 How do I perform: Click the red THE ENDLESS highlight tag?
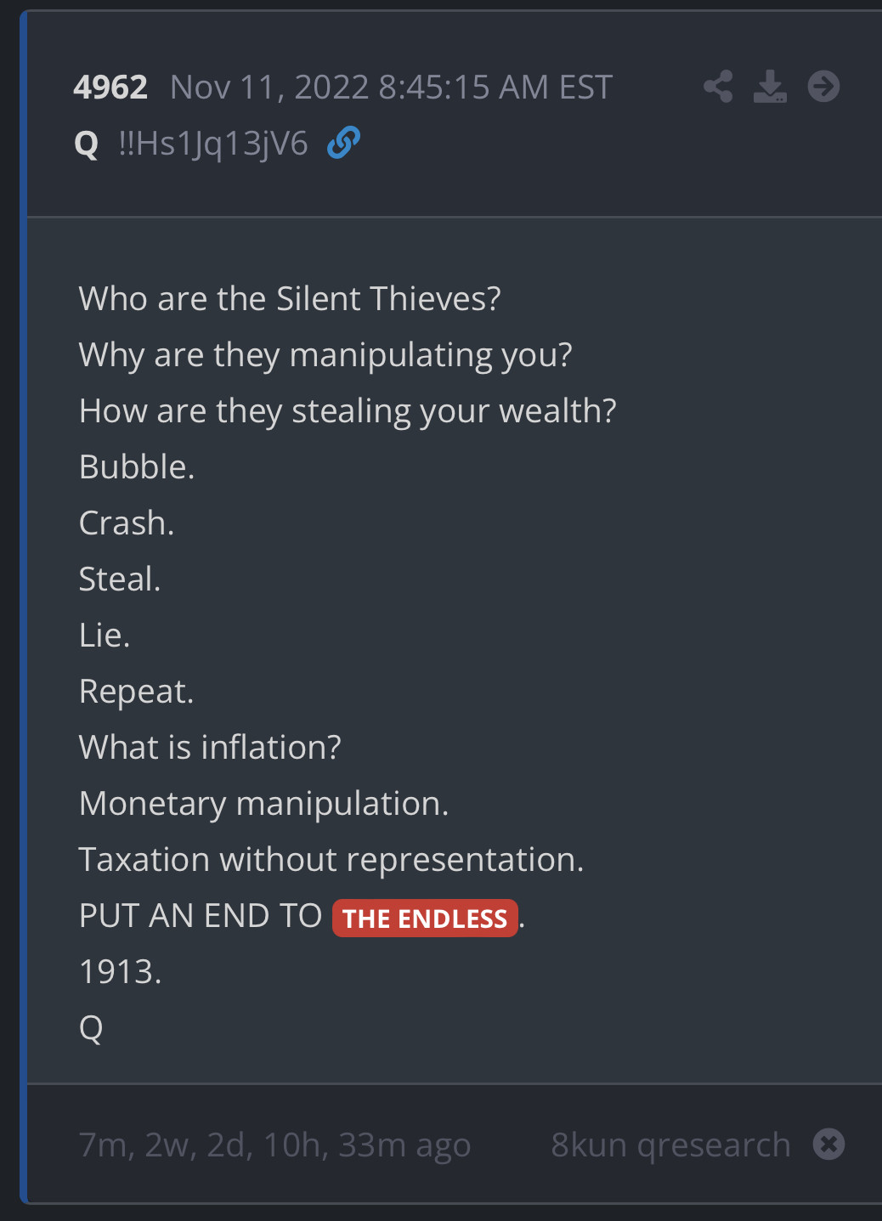(x=425, y=919)
